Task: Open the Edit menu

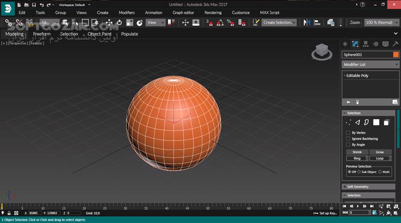Action: [x=22, y=13]
